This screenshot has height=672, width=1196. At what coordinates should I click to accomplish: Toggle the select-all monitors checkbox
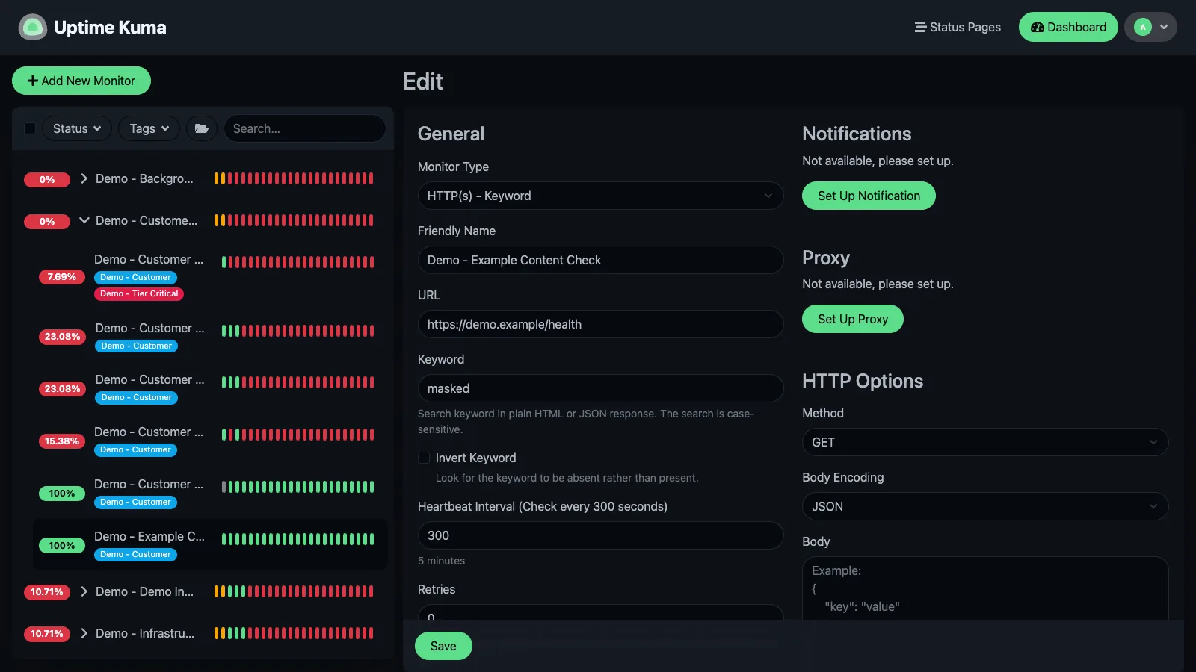click(x=30, y=128)
